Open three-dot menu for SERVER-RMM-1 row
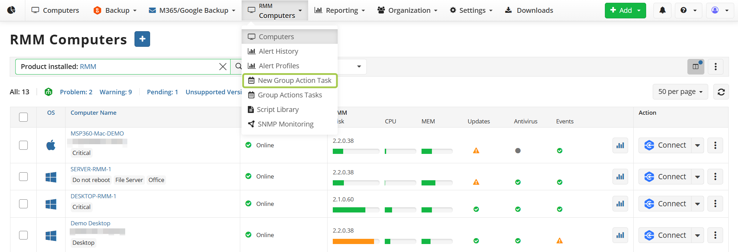The width and height of the screenshot is (738, 252). coord(715,177)
